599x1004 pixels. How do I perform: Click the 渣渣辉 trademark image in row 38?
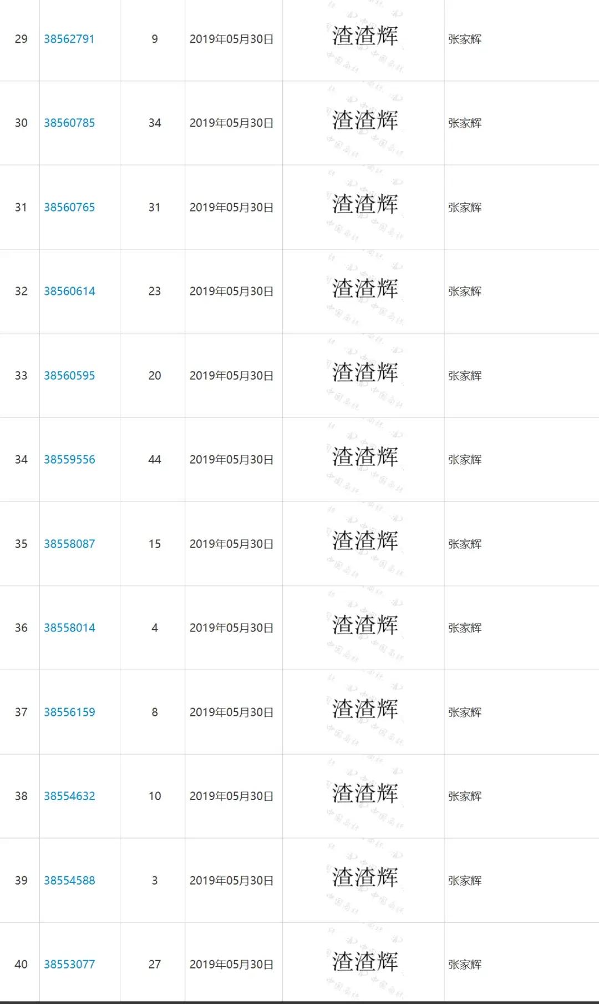pos(364,794)
